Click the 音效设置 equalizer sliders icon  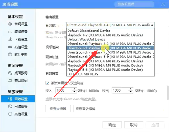click(x=10, y=99)
